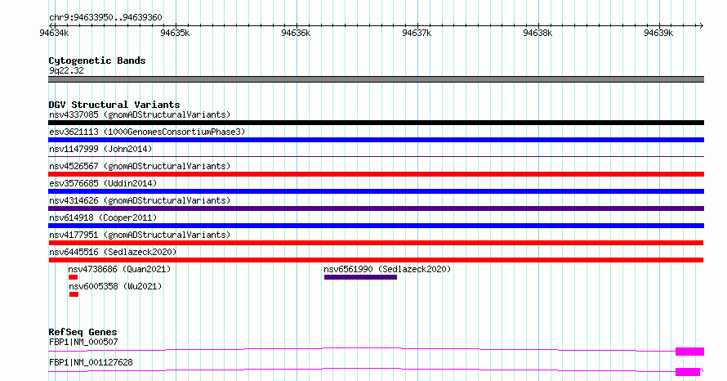Click the 94636k ruler tick label
The width and height of the screenshot is (727, 381).
pyautogui.click(x=296, y=33)
